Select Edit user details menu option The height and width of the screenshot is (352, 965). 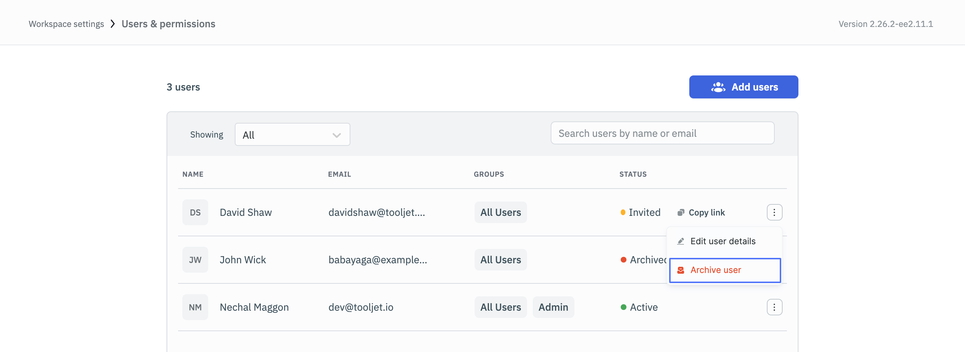click(723, 241)
